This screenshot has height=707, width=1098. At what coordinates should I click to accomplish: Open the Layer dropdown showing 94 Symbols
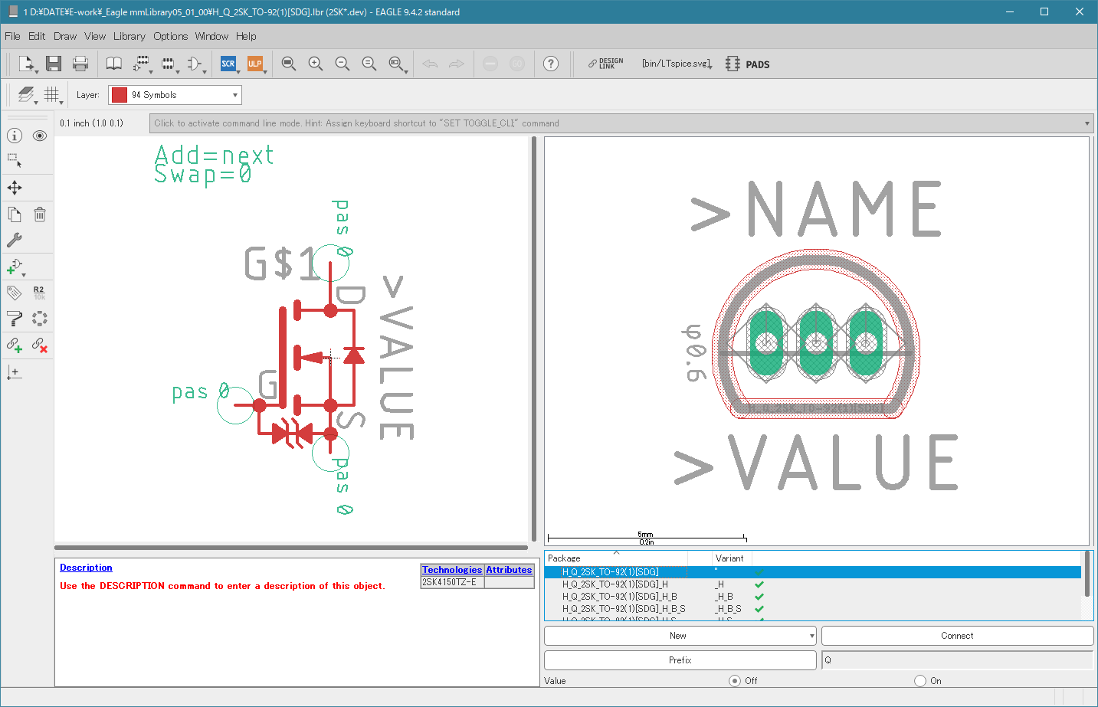click(175, 95)
